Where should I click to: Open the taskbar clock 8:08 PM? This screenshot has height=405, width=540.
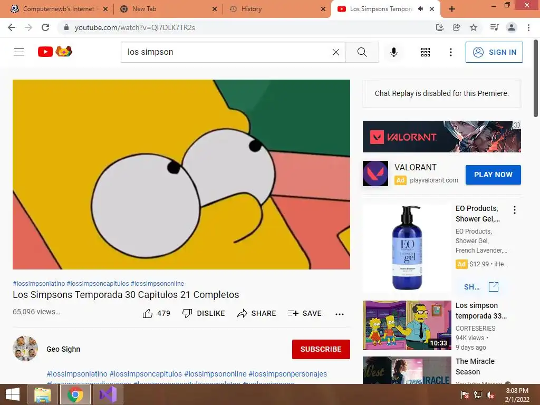pyautogui.click(x=517, y=394)
